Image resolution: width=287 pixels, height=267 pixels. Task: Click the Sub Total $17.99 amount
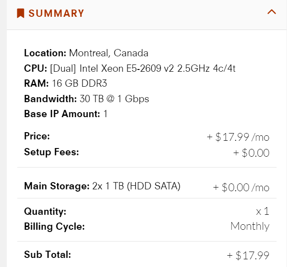tap(248, 255)
